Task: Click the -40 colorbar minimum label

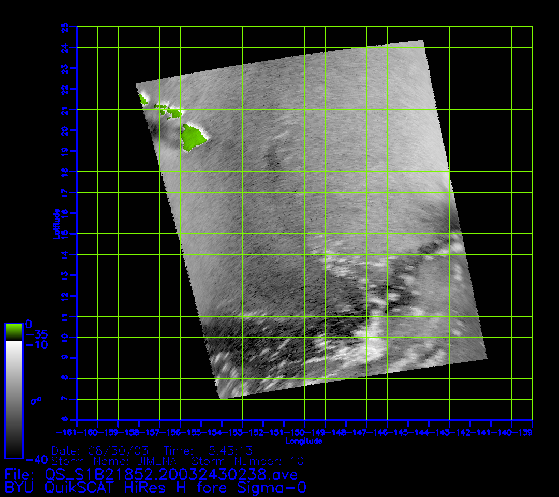Action: pyautogui.click(x=36, y=460)
